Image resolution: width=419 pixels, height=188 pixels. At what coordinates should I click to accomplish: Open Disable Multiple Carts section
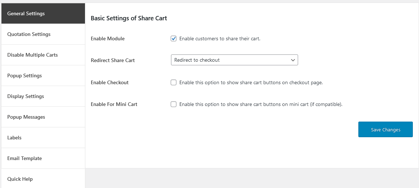coord(43,55)
